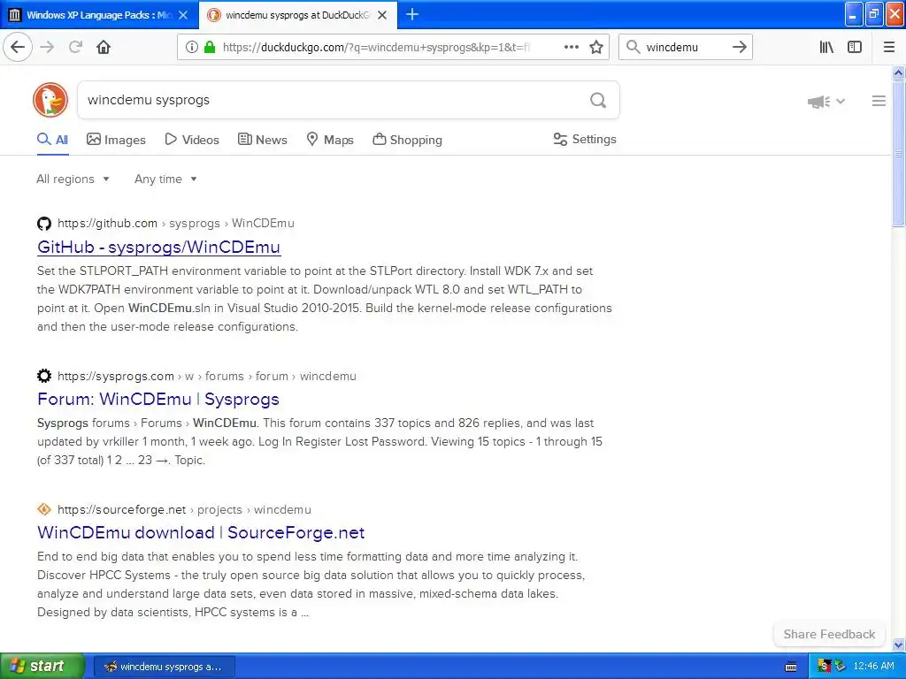Screen dimensions: 906x679
Task: Open Forum: WinCDEmu | Sysprogs result
Action: point(158,399)
